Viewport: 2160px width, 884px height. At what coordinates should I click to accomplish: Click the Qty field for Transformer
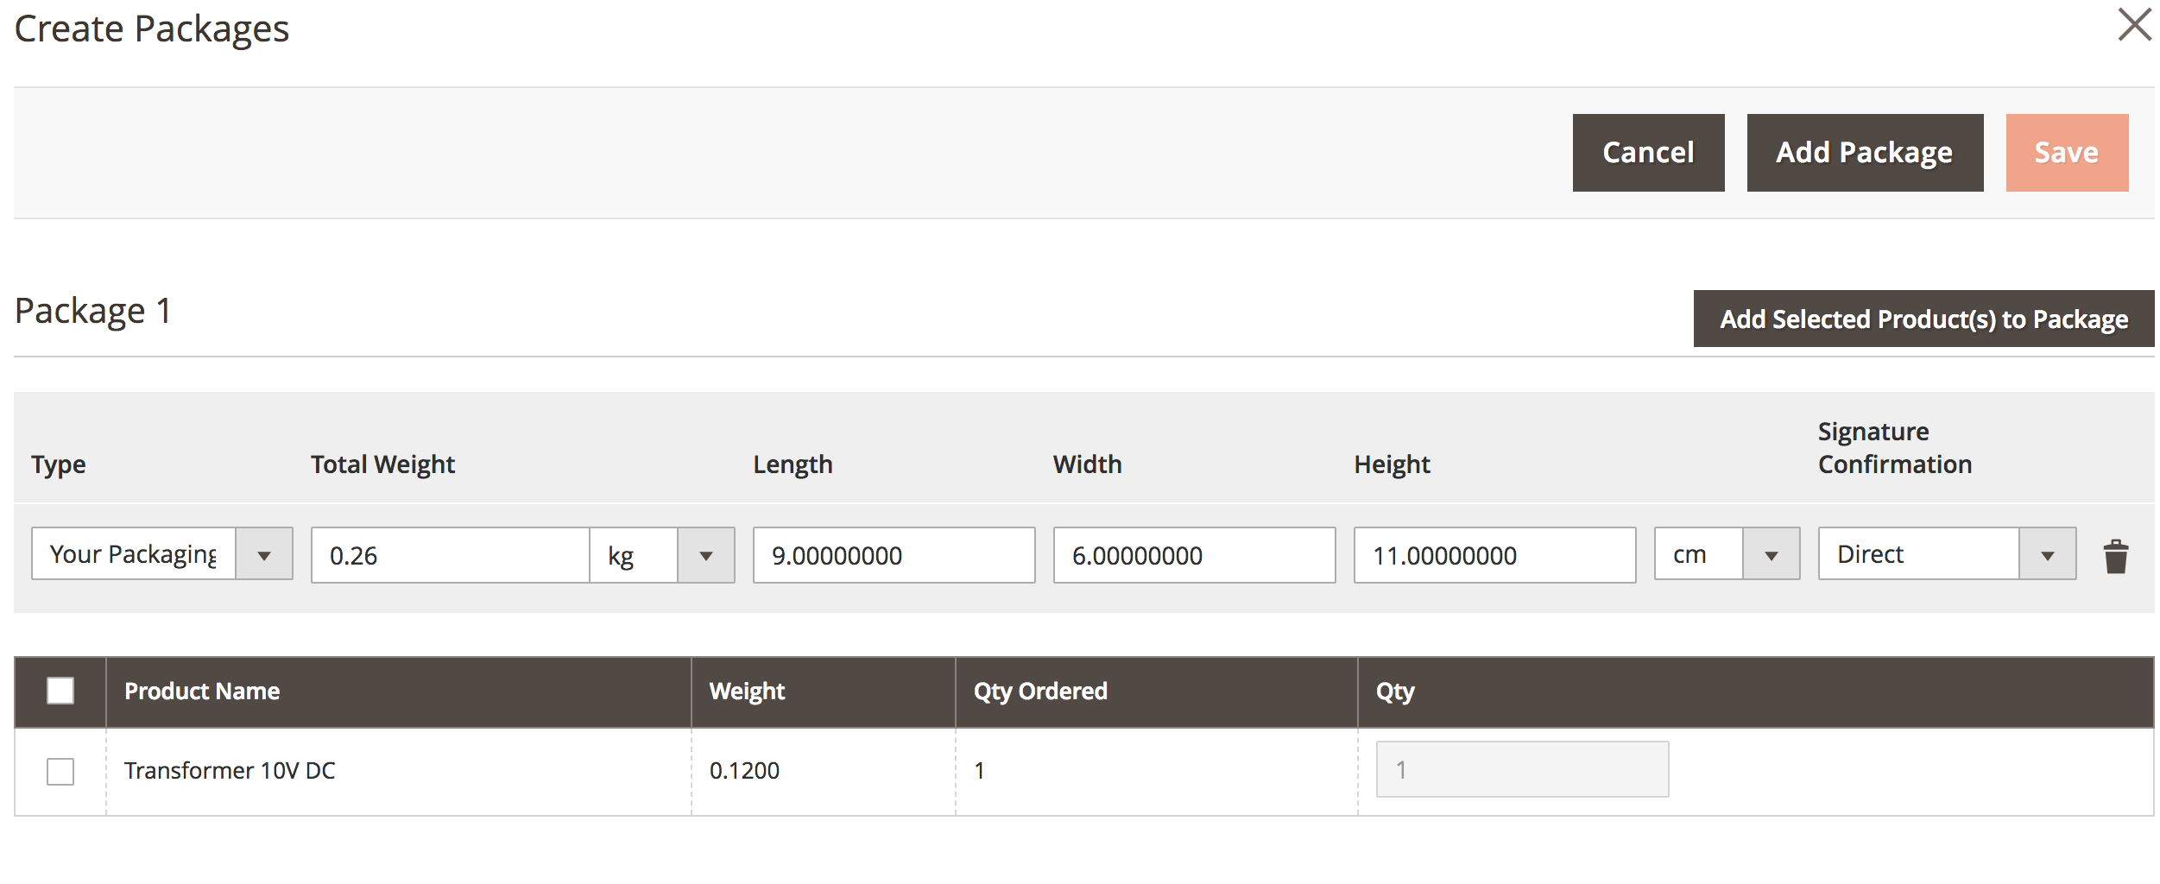click(1521, 769)
